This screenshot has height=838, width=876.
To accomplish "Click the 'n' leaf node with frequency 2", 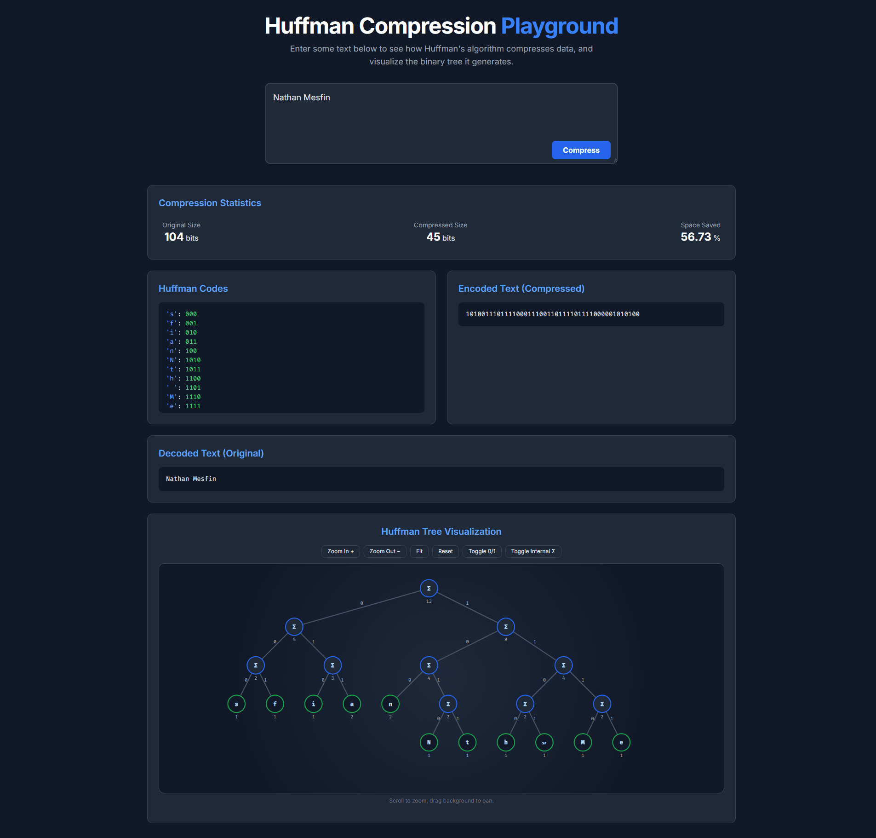I will [x=390, y=704].
